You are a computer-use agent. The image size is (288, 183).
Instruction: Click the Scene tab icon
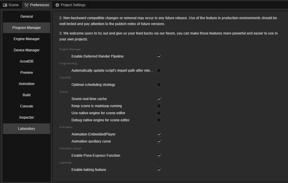(x=5, y=5)
